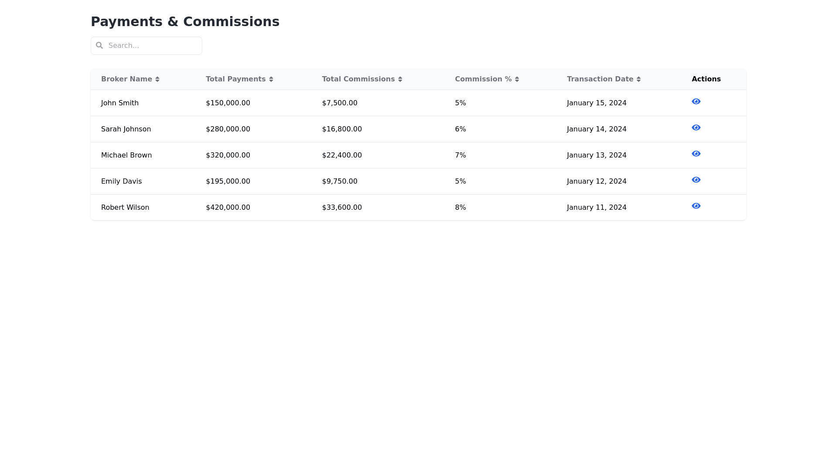The height and width of the screenshot is (470, 837).
Task: Click the Actions column header
Action: tap(706, 79)
